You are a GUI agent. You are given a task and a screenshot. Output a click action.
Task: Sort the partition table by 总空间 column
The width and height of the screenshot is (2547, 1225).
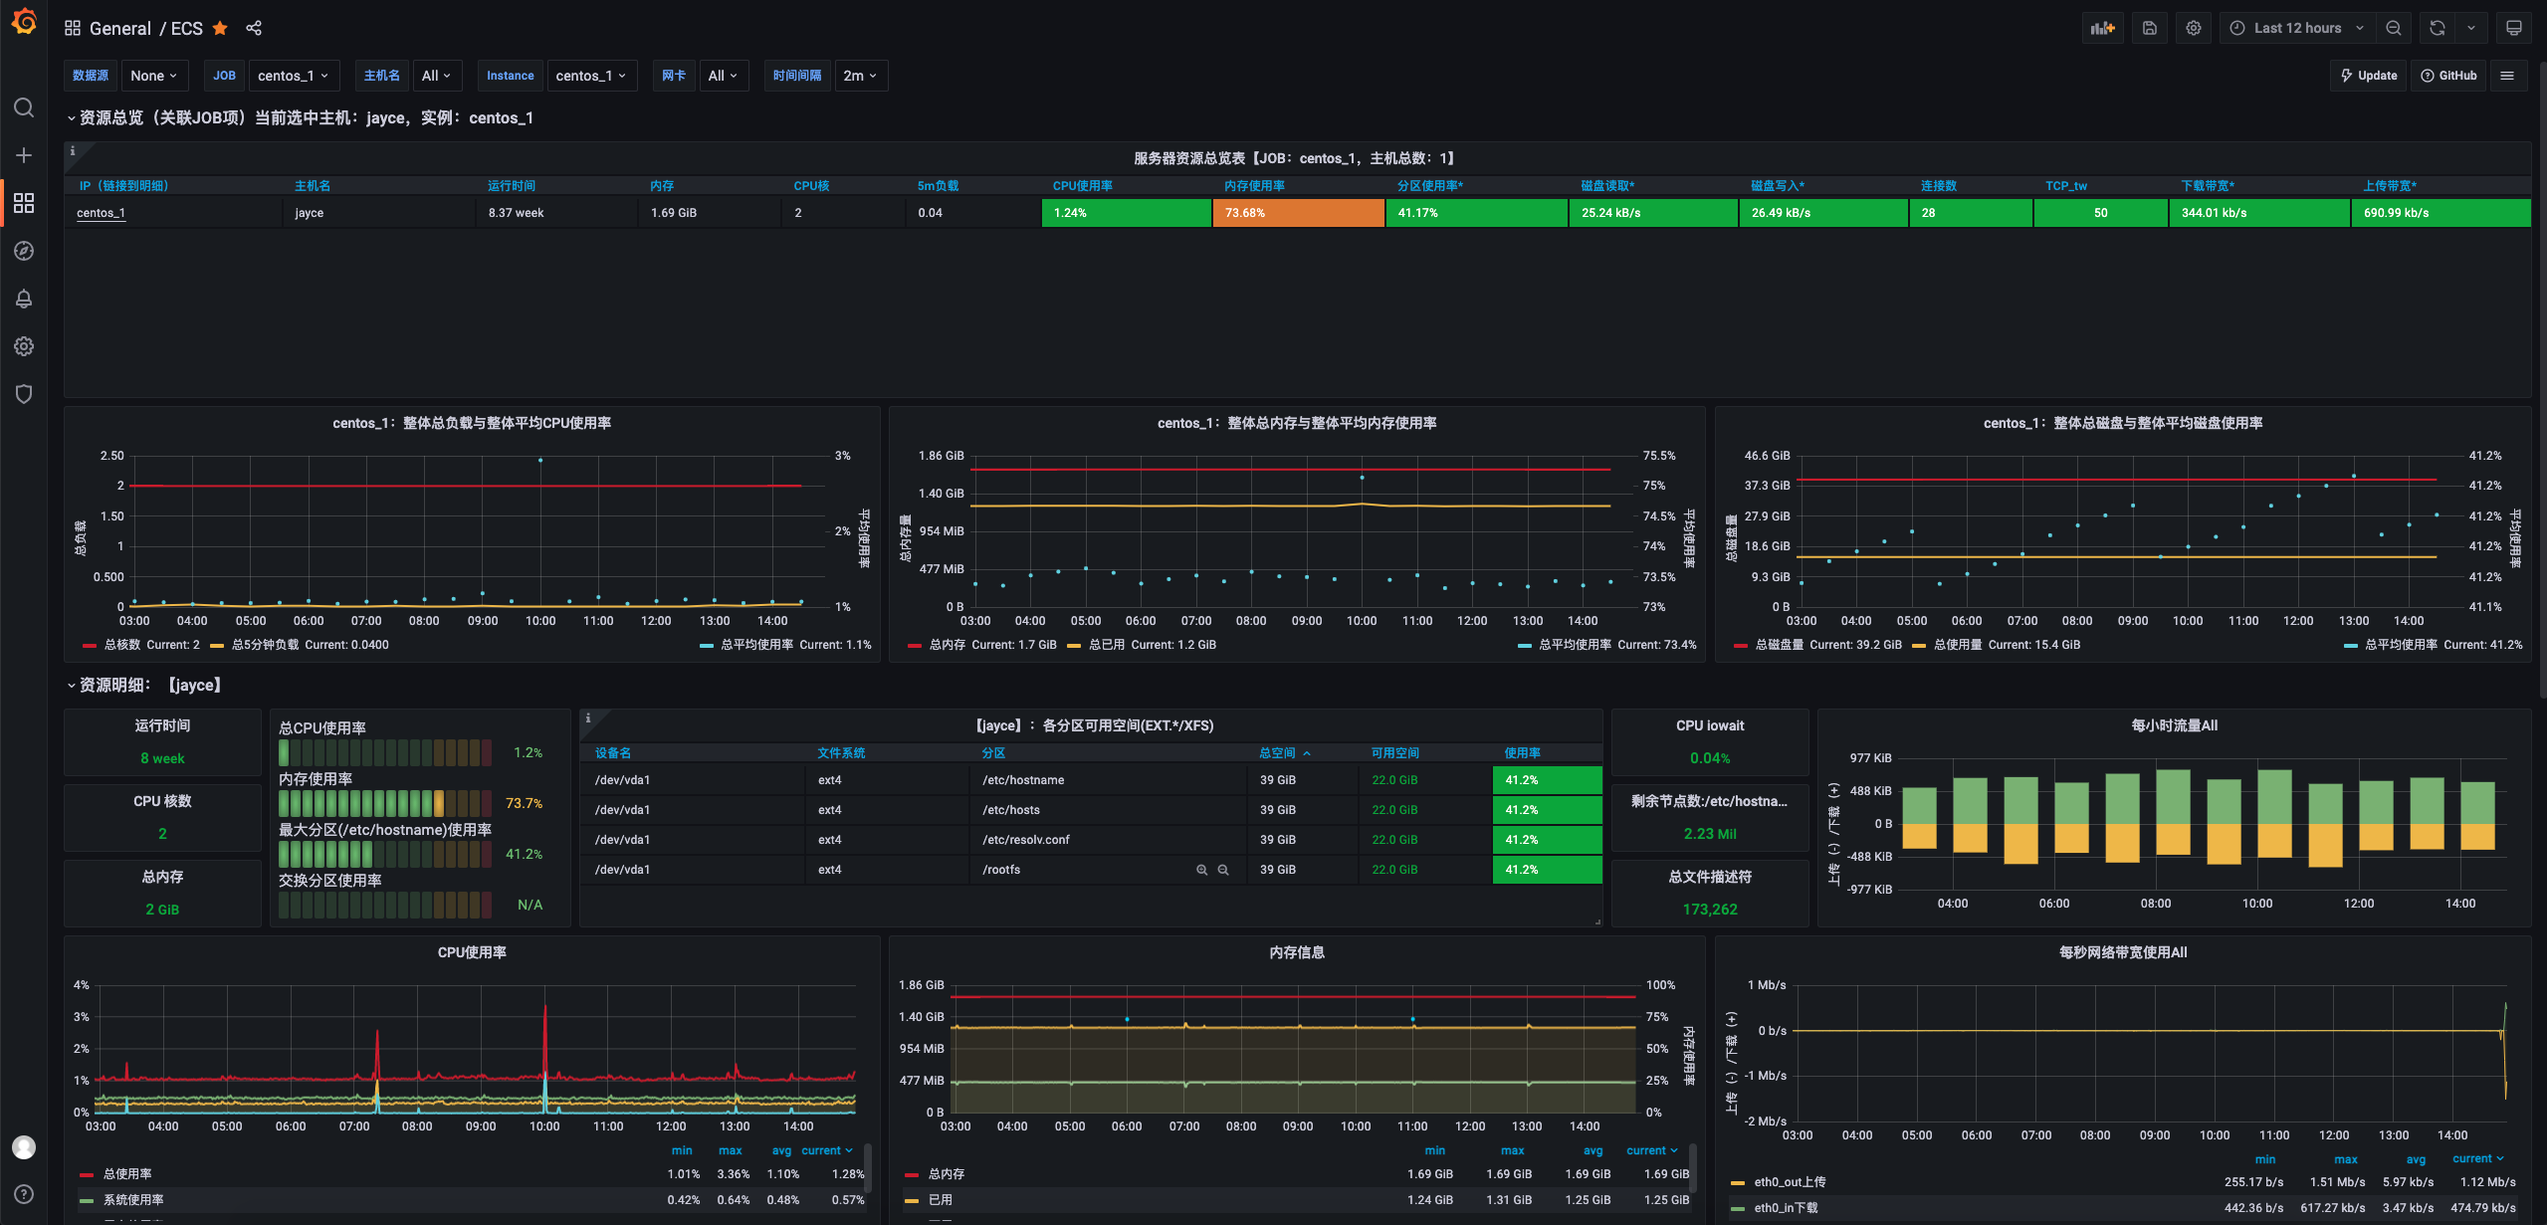1279,752
